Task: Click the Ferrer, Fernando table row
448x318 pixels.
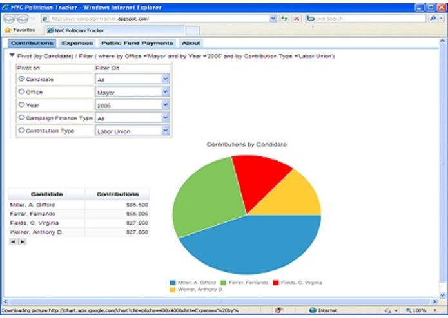Action: 79,214
